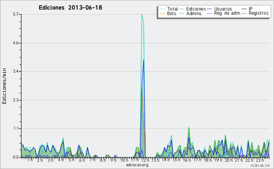Click the orange Bots legend line swatch

pyautogui.click(x=162, y=13)
